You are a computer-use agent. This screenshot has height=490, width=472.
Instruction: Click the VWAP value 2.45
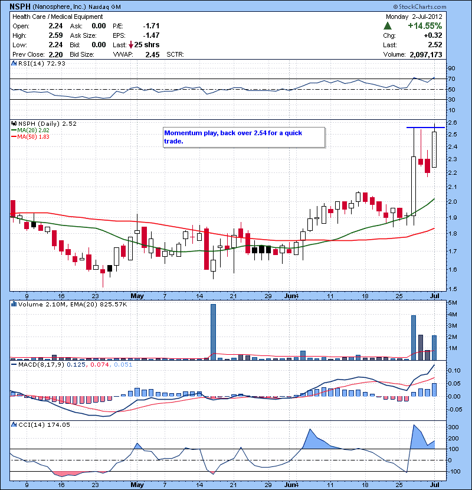pyautogui.click(x=152, y=54)
